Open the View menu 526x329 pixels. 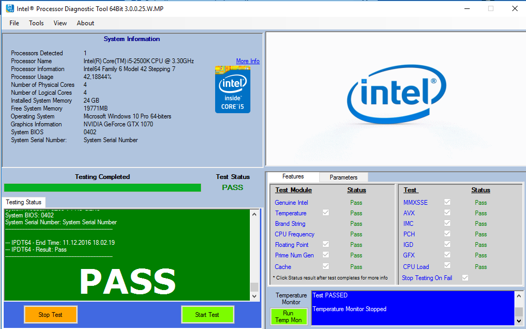coord(60,23)
